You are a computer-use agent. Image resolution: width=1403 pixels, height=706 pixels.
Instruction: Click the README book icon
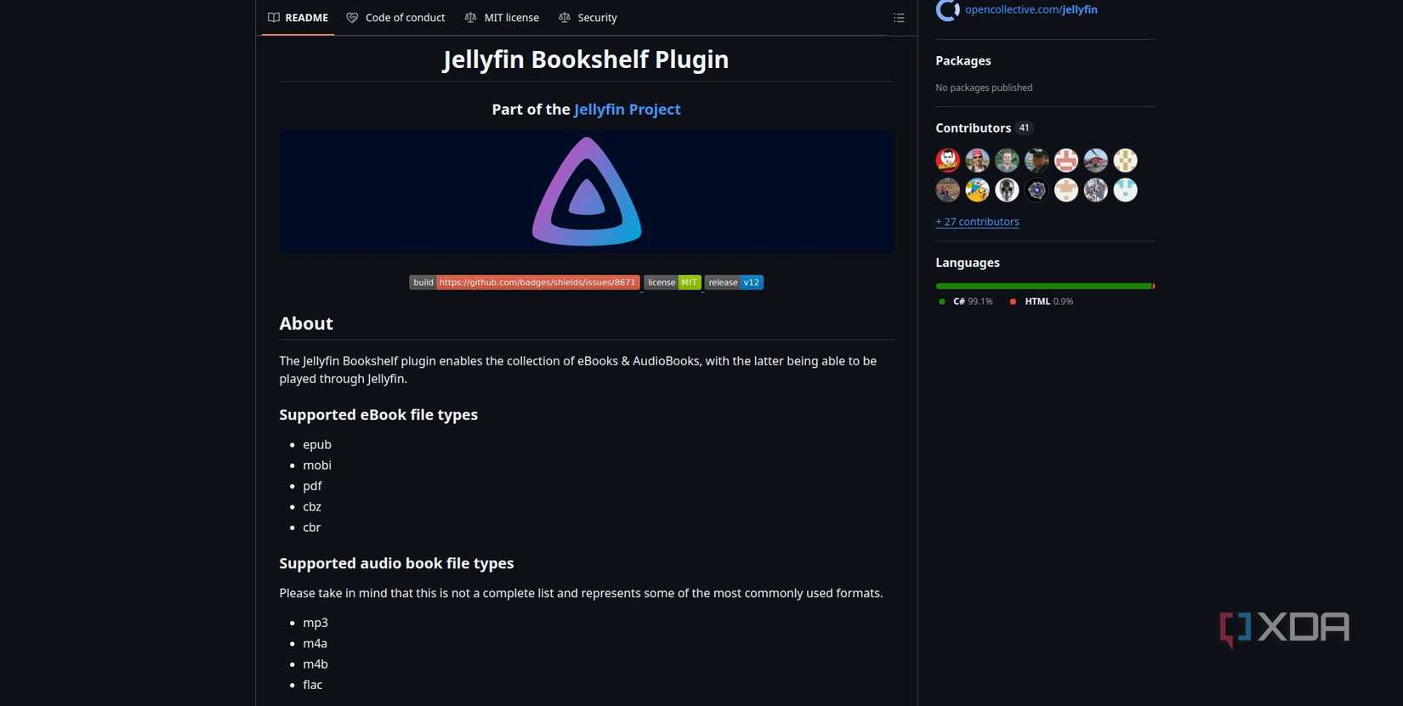click(274, 17)
